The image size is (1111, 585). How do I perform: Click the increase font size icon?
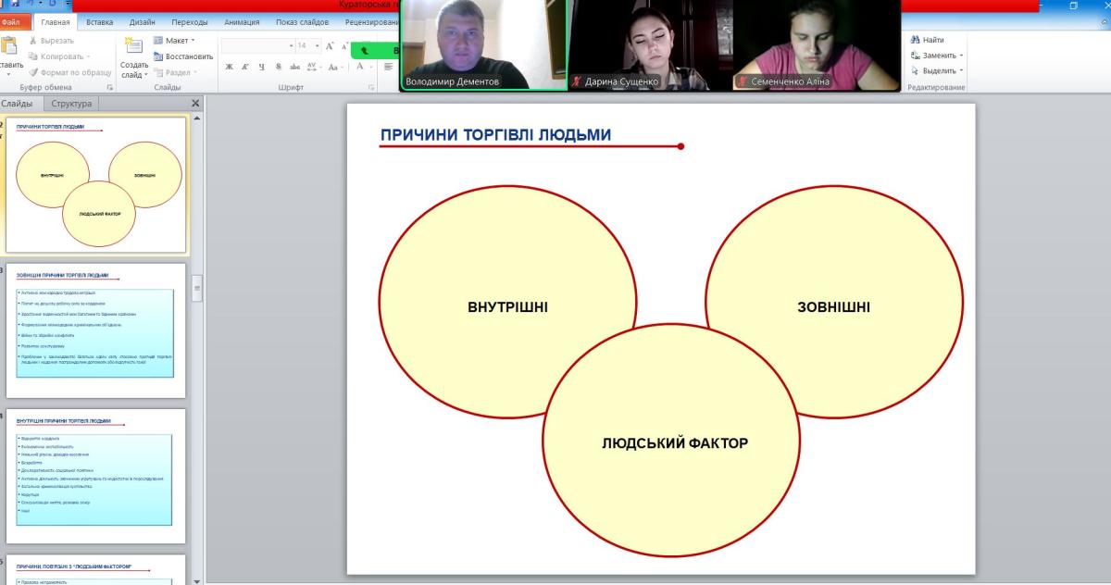[x=330, y=45]
